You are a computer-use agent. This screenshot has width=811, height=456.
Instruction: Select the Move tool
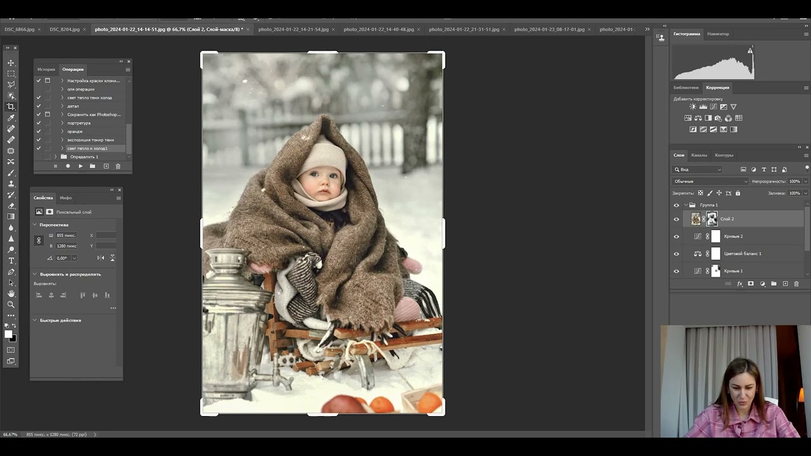coord(11,63)
